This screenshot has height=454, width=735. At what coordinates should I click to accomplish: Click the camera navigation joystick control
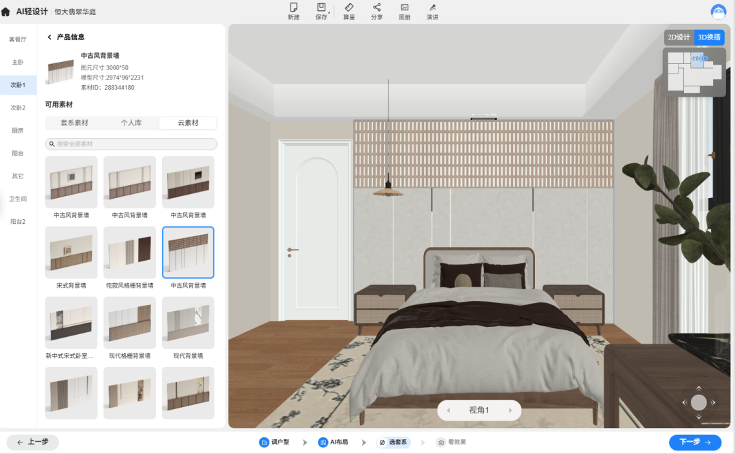tap(698, 402)
